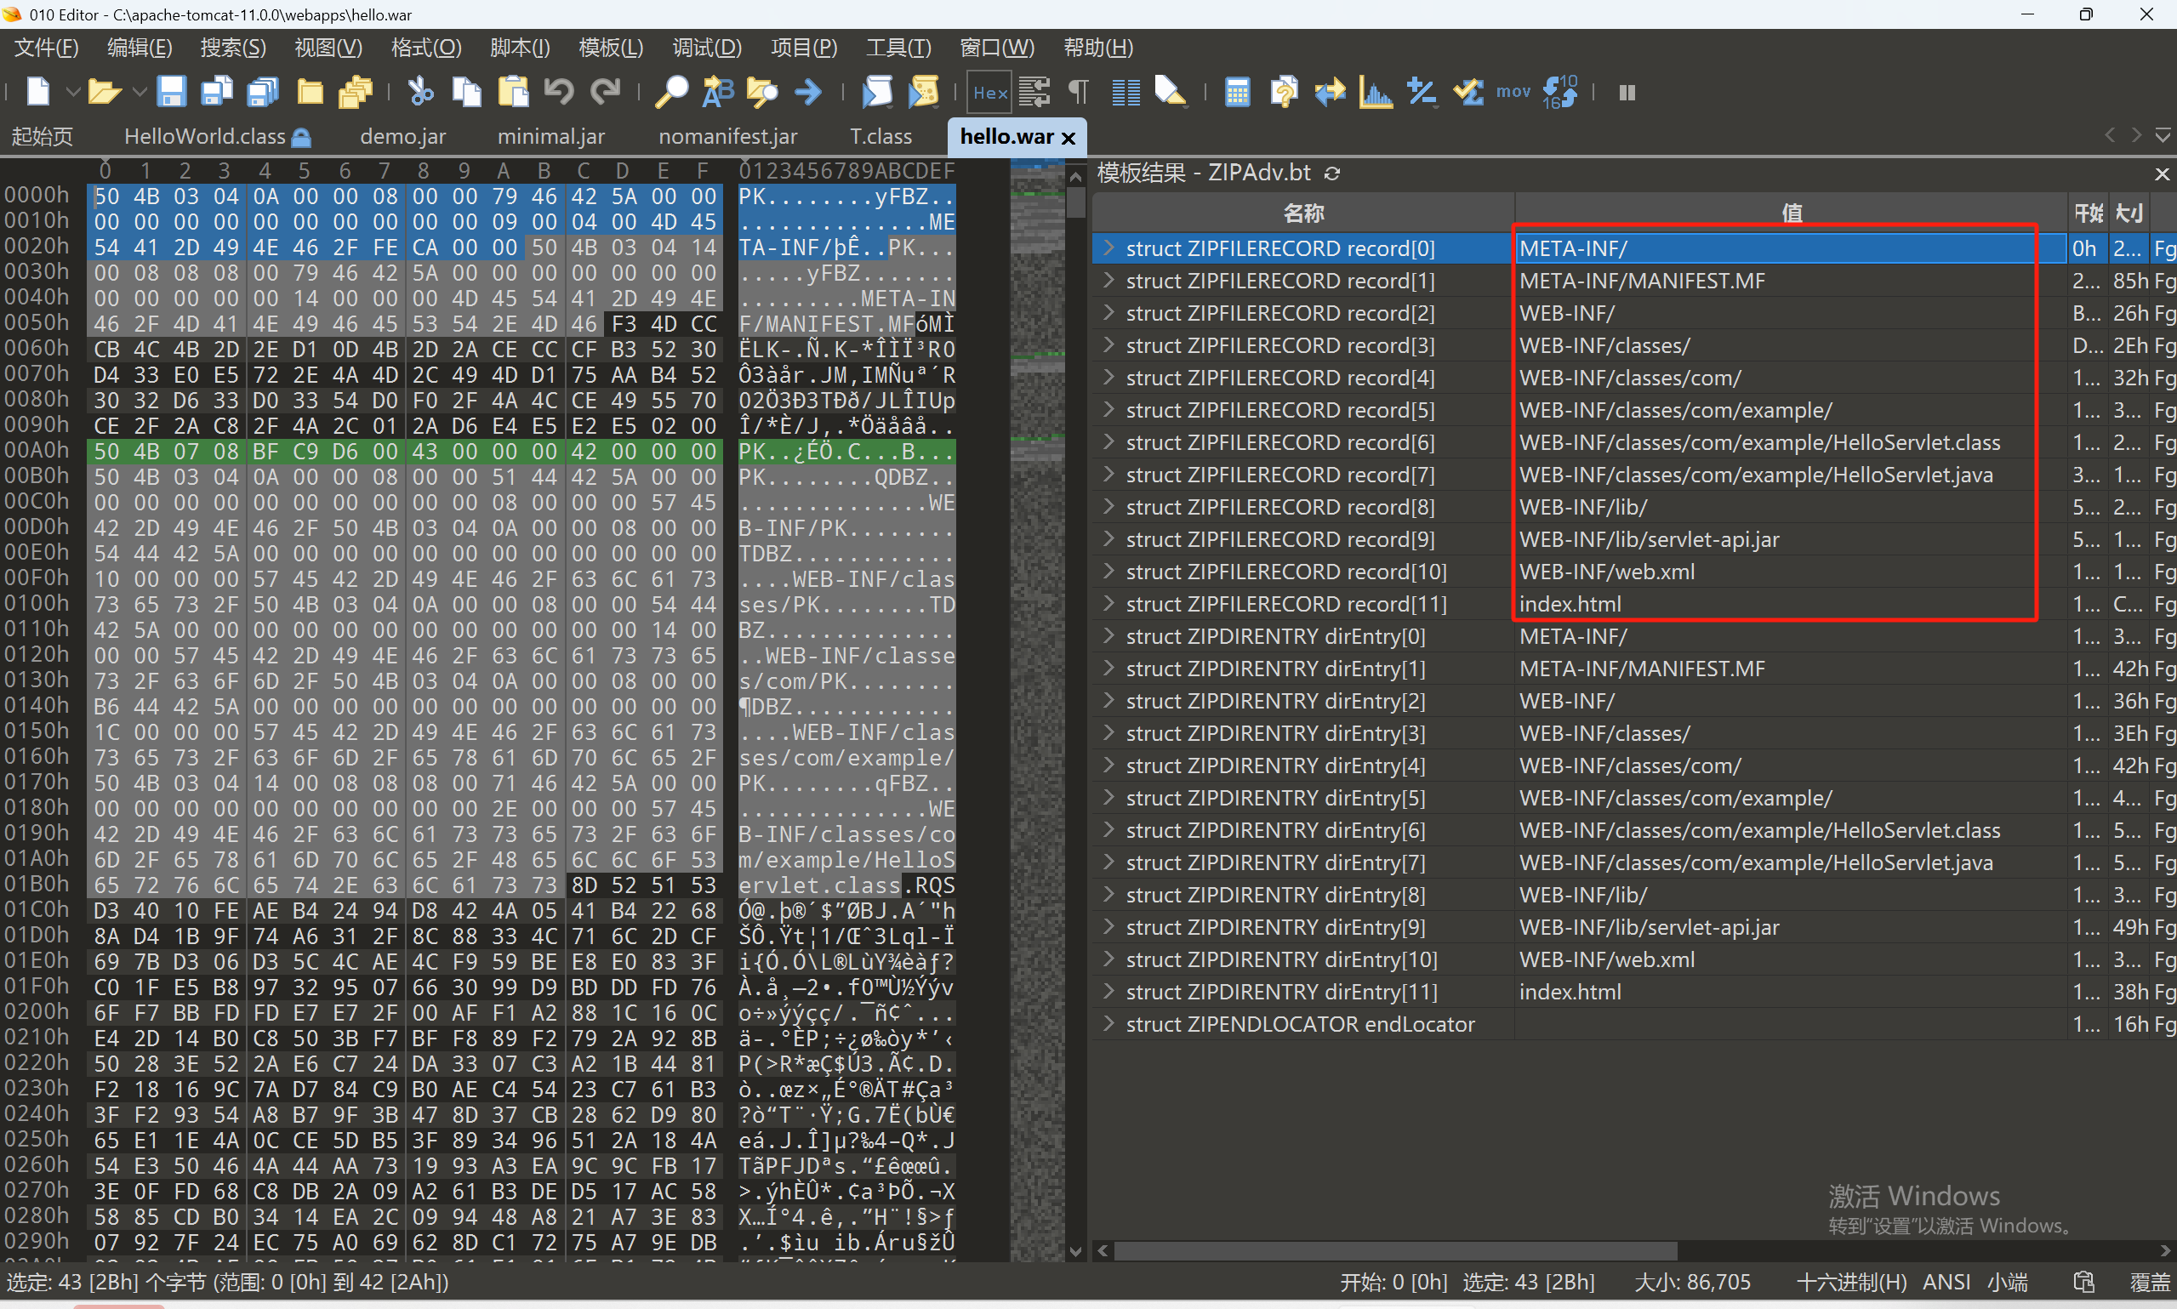Viewport: 2177px width, 1309px height.
Task: Switch to the demo.jar tab
Action: click(402, 137)
